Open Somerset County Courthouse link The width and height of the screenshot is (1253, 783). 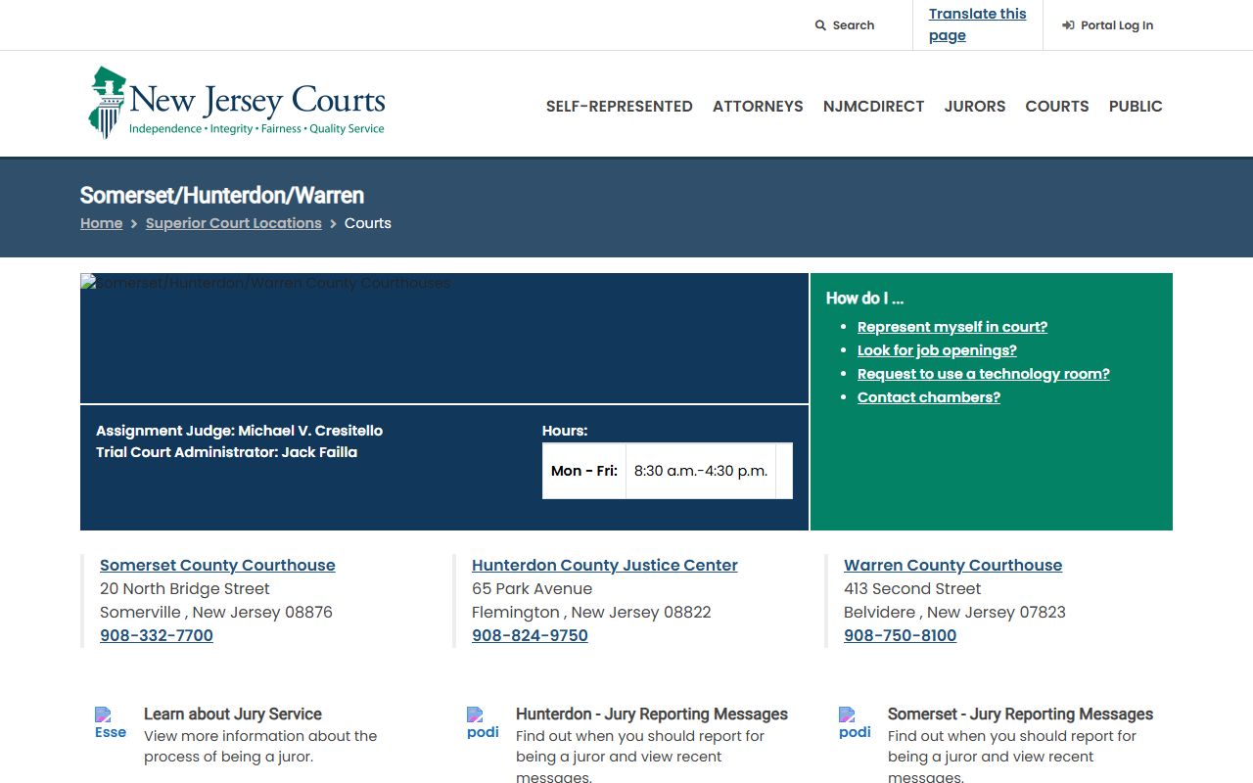[217, 565]
